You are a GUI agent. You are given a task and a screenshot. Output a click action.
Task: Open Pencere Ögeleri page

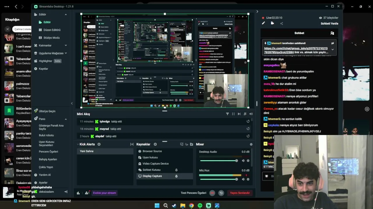pyautogui.click(x=48, y=152)
